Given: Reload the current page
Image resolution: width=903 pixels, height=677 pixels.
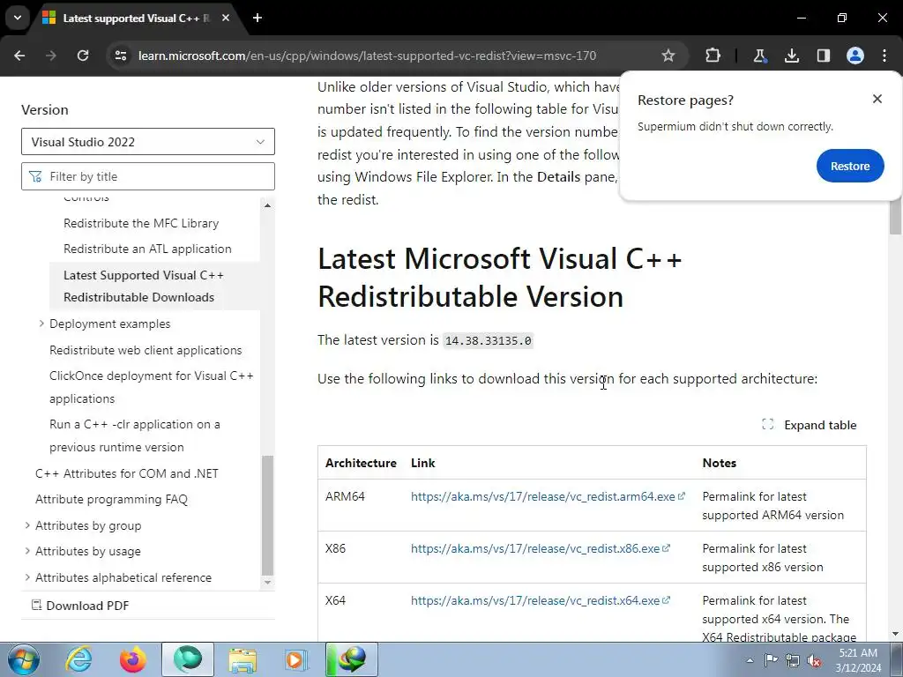Looking at the screenshot, I should [x=83, y=56].
